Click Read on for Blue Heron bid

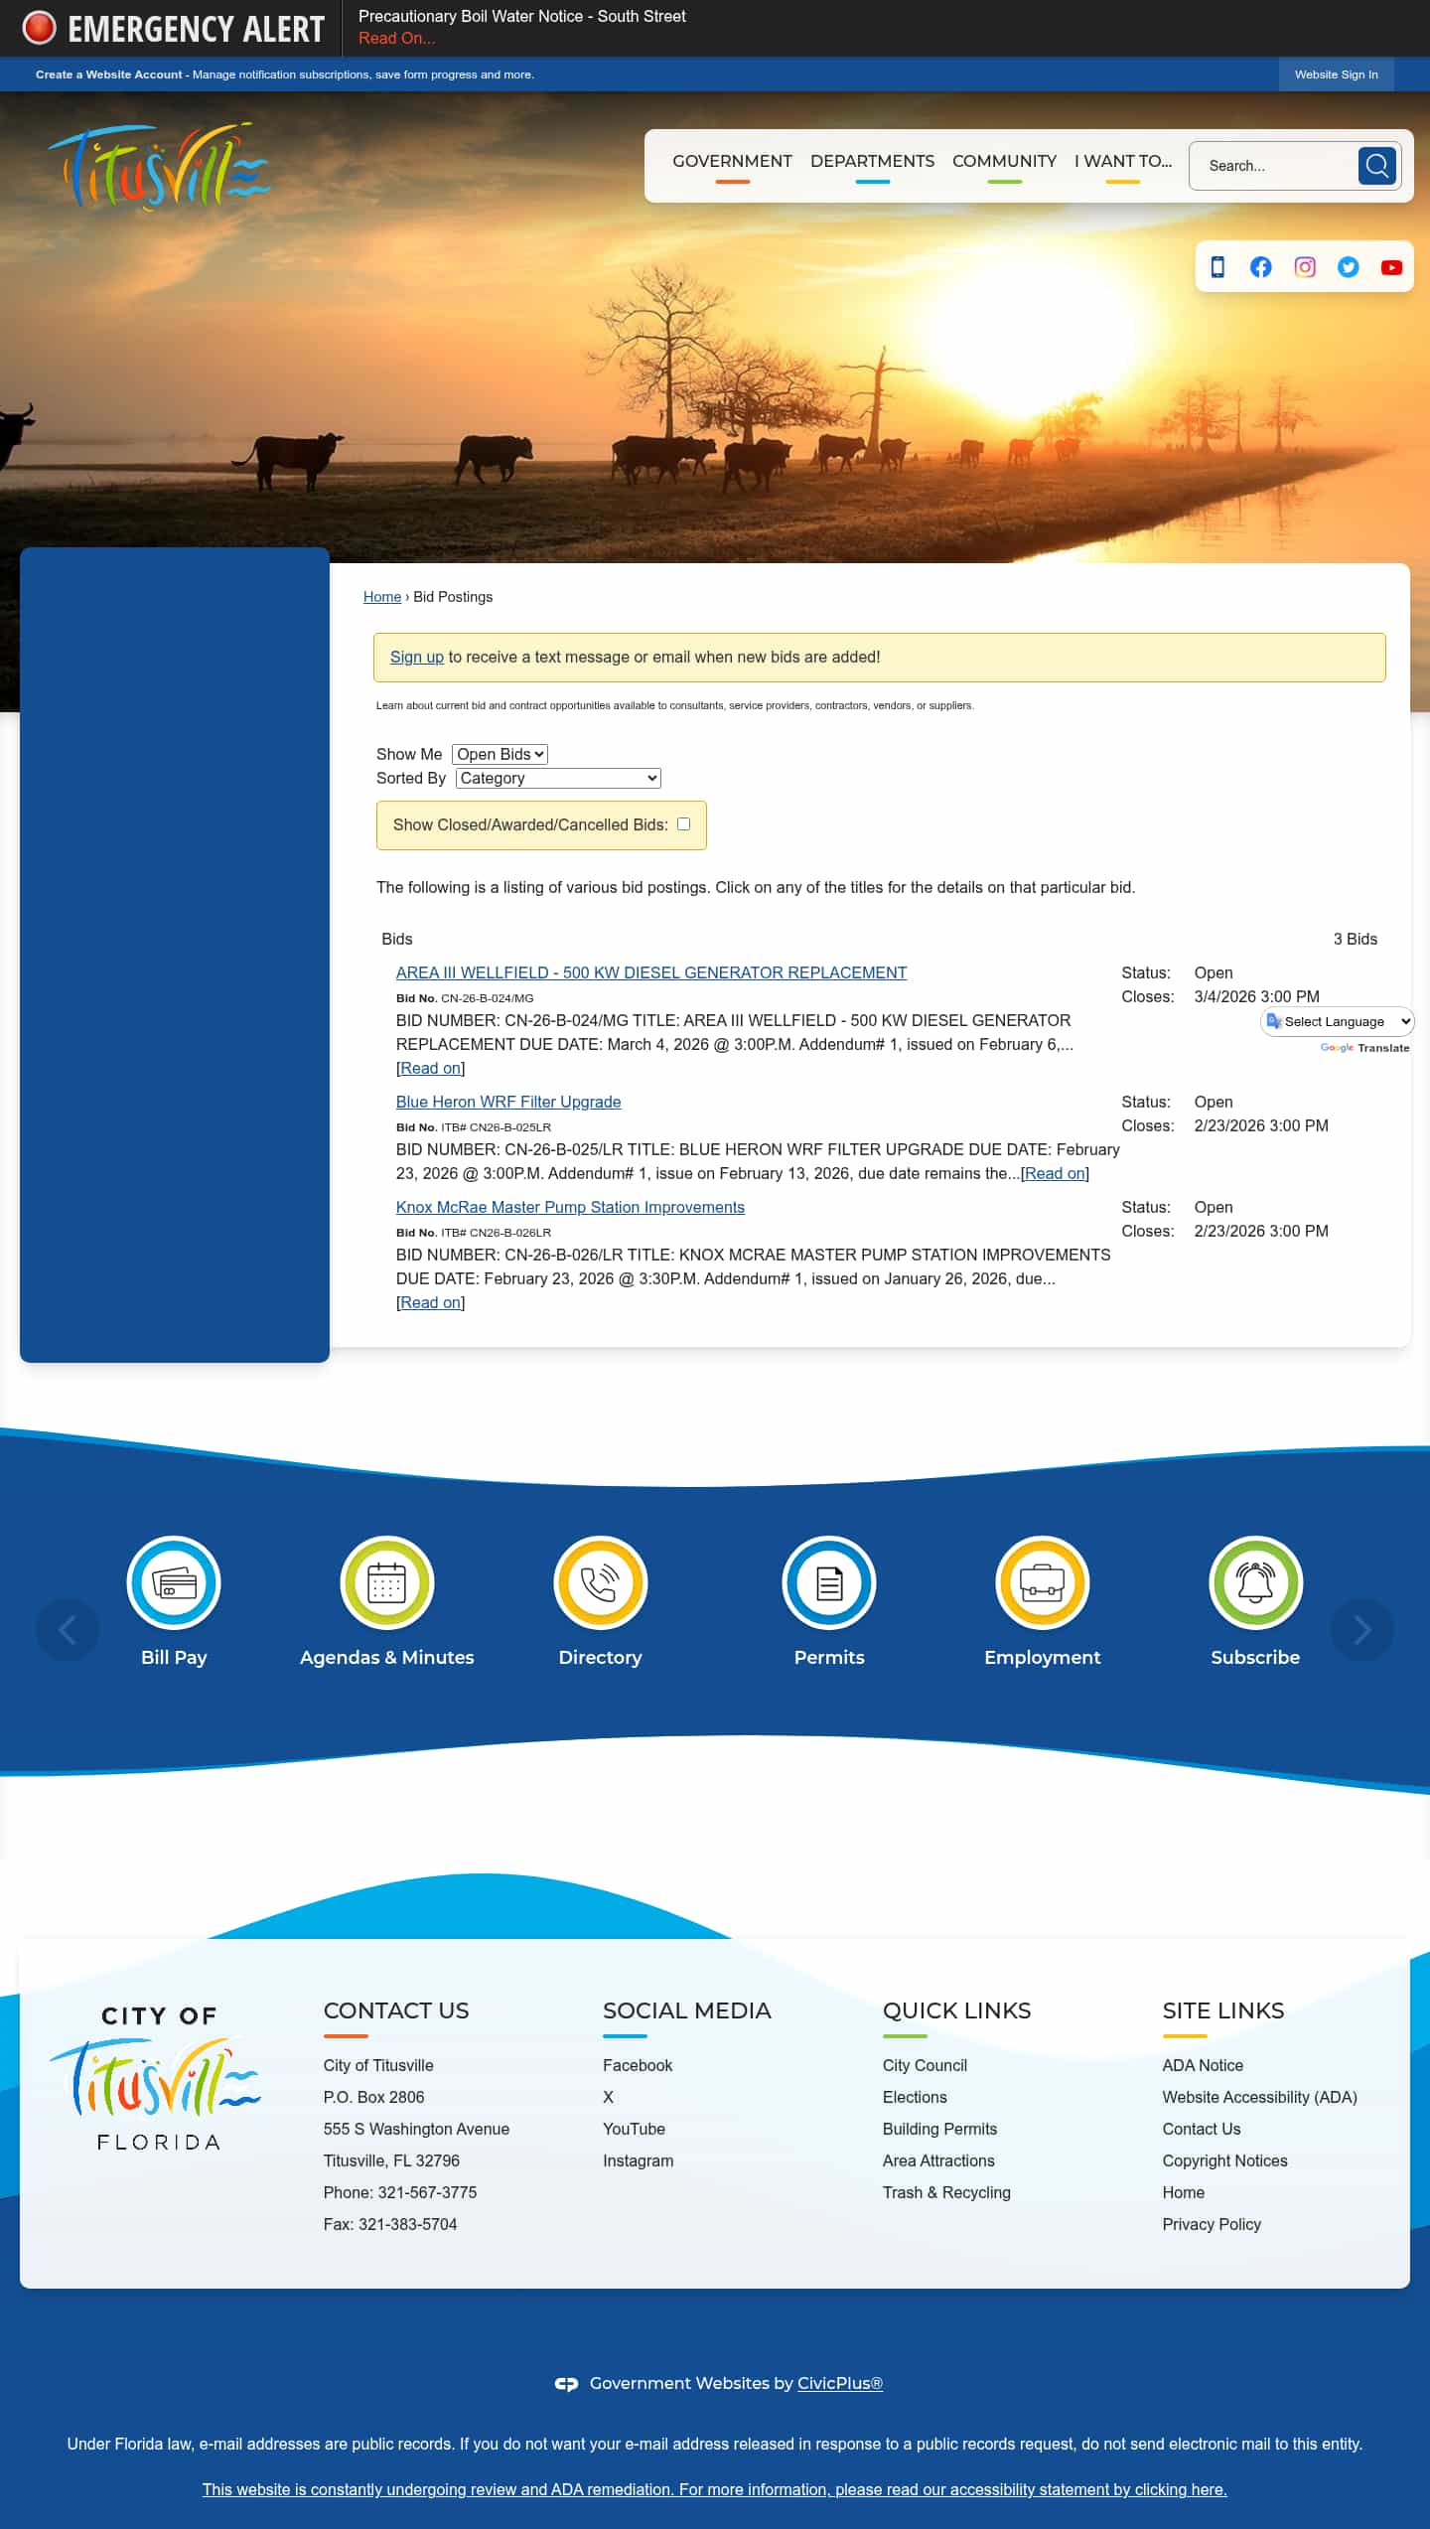point(1055,1173)
